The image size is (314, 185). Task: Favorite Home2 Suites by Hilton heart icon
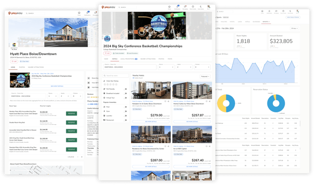point(206,101)
